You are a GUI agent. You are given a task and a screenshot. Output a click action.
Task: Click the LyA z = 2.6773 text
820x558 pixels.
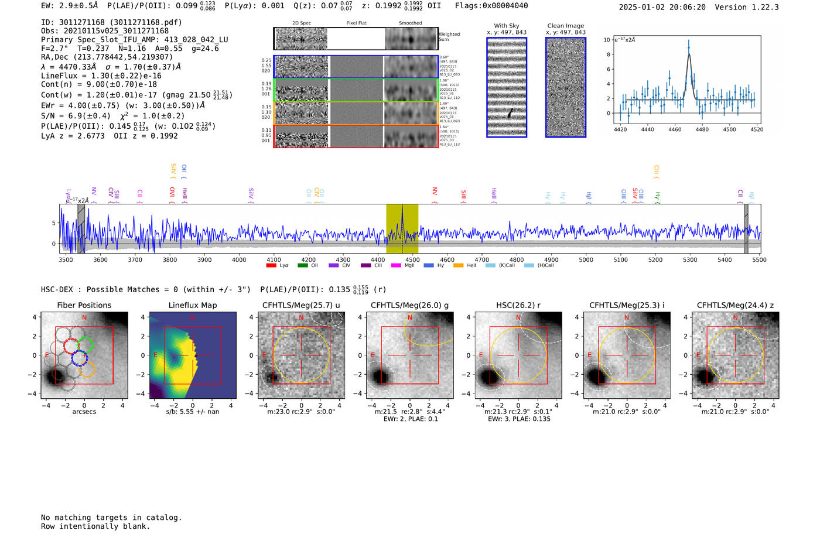click(73, 136)
